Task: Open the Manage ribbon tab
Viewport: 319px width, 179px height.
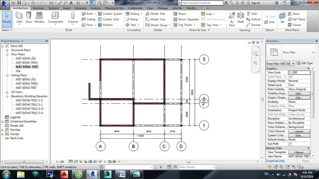Action: (163, 8)
